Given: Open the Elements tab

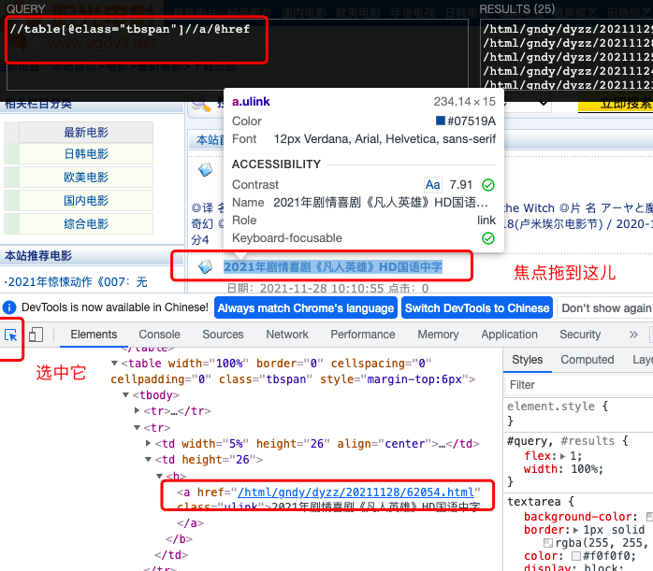Looking at the screenshot, I should pyautogui.click(x=94, y=335).
